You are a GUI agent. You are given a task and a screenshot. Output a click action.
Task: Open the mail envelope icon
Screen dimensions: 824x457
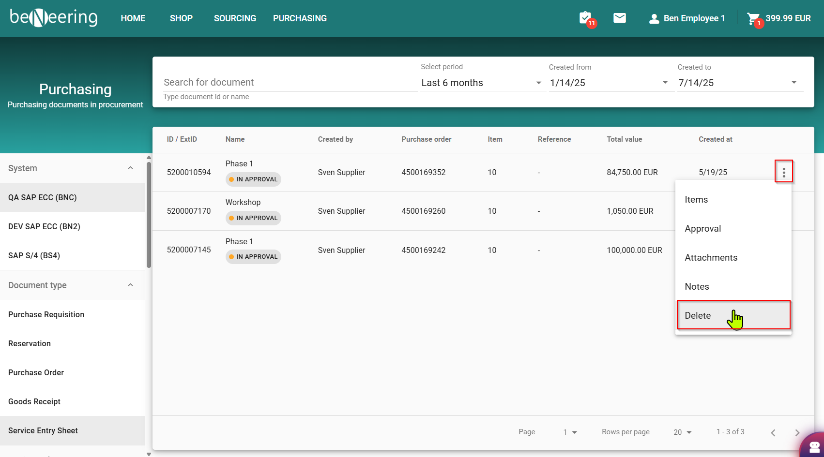(620, 18)
